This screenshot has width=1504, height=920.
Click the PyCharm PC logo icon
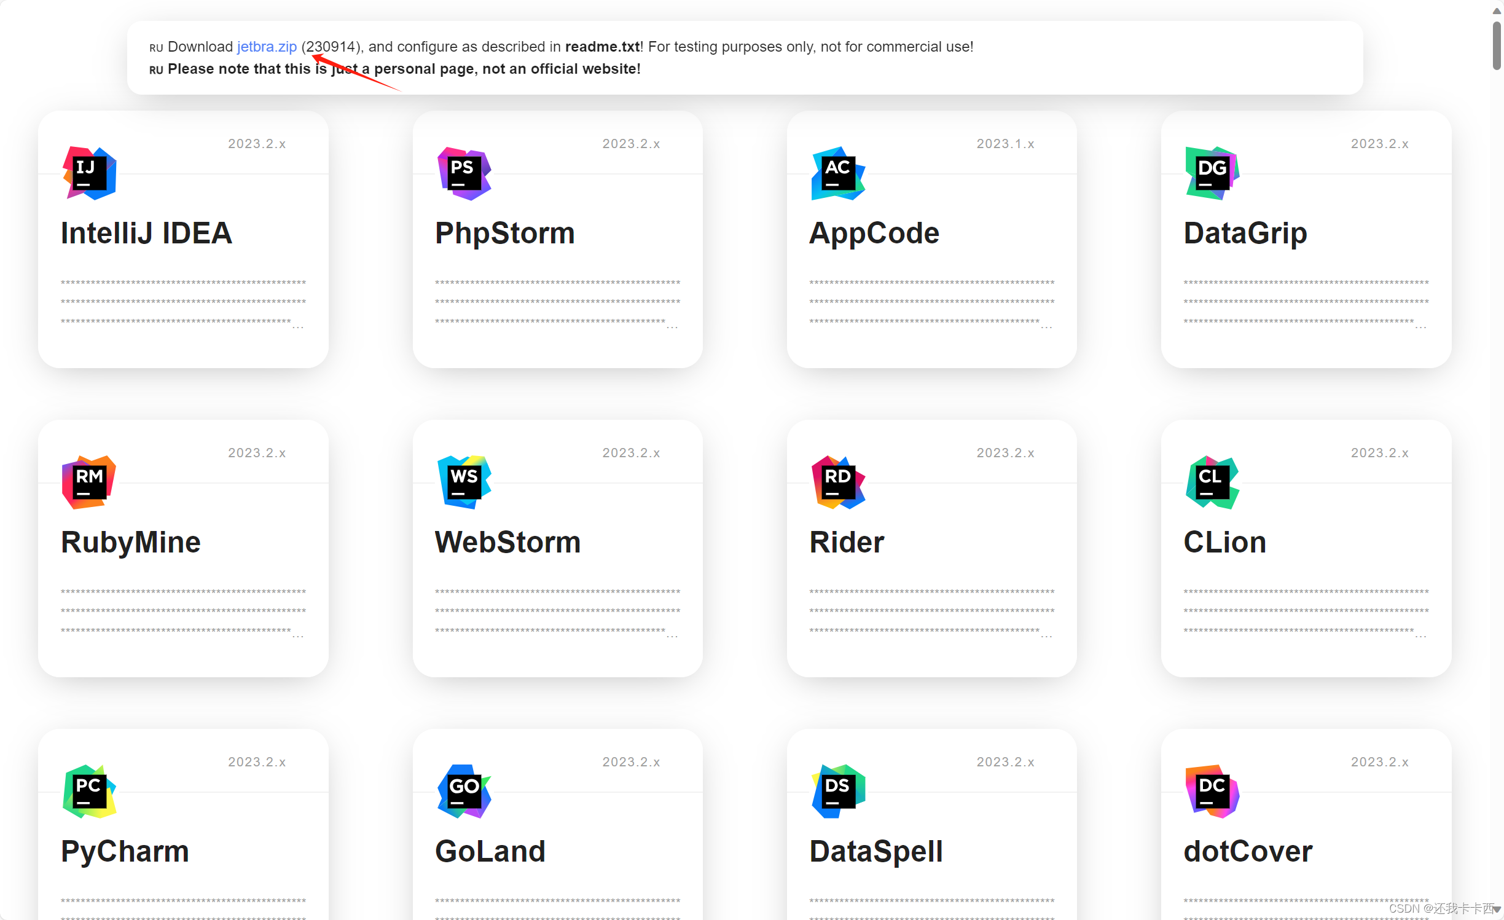pyautogui.click(x=89, y=792)
